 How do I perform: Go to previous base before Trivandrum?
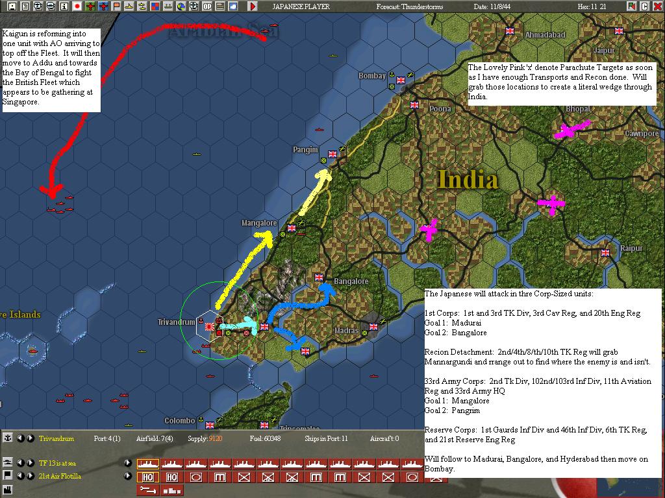(x=20, y=438)
